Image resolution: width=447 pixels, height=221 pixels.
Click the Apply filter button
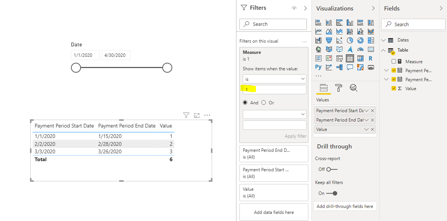tap(296, 136)
